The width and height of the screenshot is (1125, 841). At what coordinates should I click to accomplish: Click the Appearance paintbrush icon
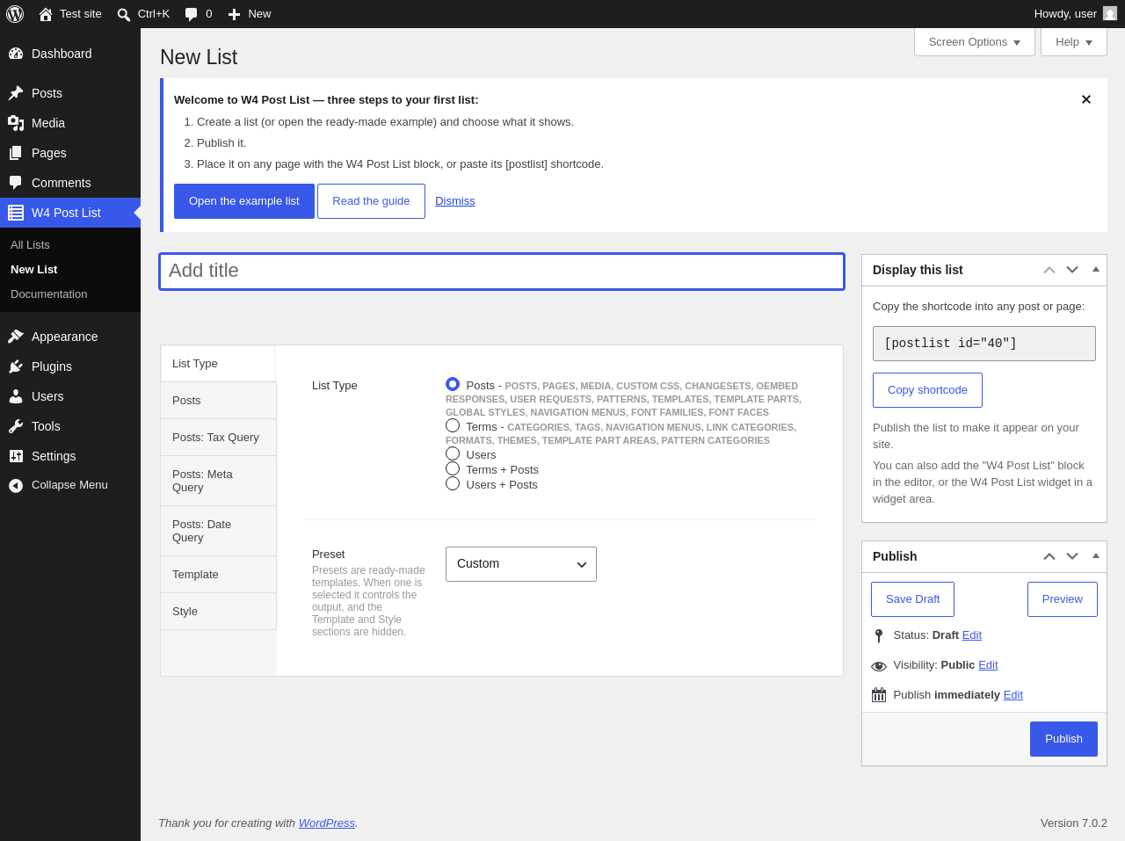16,337
